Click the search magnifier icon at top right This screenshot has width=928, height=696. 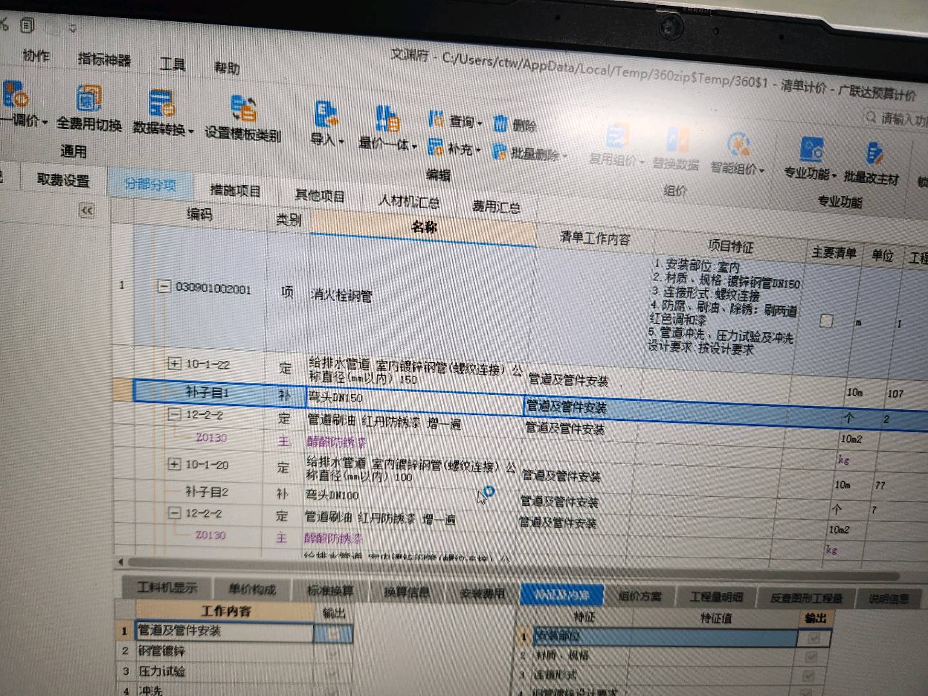[871, 117]
